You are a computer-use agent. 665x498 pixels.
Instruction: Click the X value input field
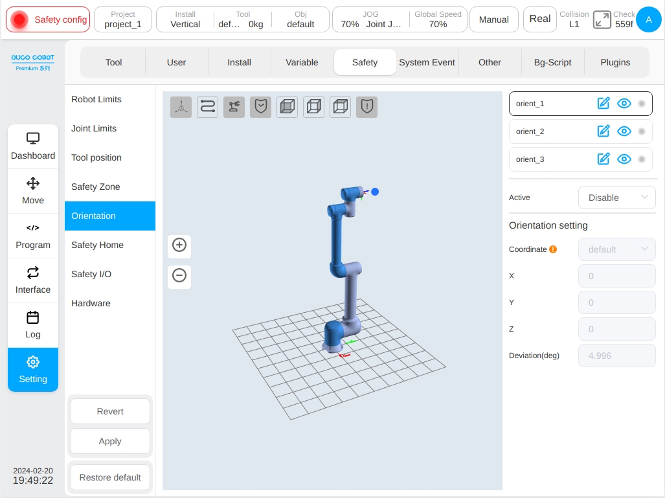(x=617, y=276)
